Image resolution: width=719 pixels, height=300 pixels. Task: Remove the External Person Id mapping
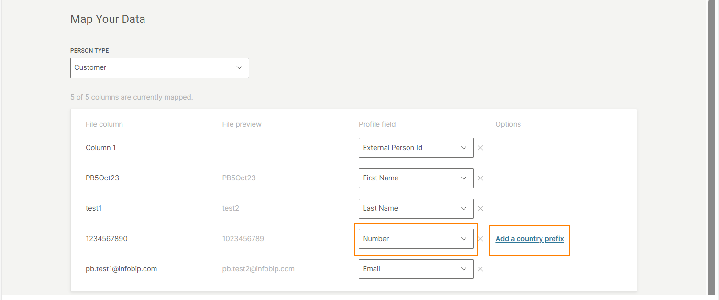click(x=480, y=148)
